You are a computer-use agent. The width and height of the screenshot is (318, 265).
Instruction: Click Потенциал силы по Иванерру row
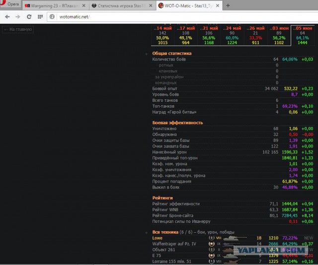pyautogui.click(x=233, y=222)
